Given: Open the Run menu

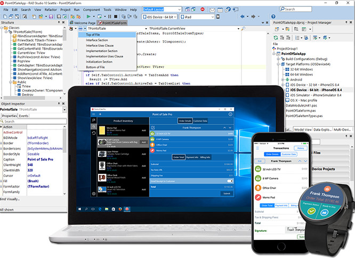Looking at the screenshot, I should tap(77, 10).
